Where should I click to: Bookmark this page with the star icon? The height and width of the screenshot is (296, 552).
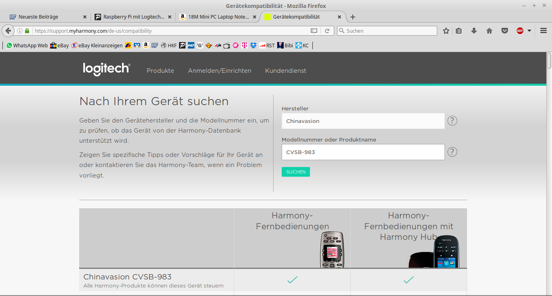tap(446, 31)
